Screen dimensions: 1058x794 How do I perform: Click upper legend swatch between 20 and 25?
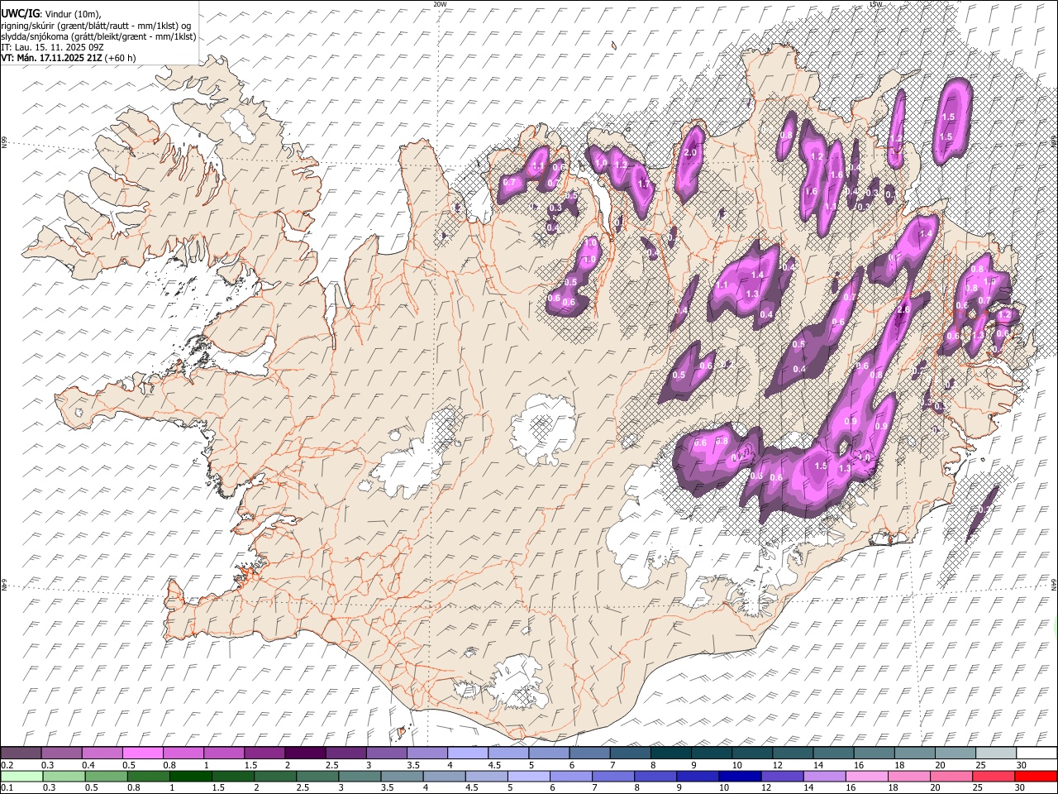click(x=956, y=753)
